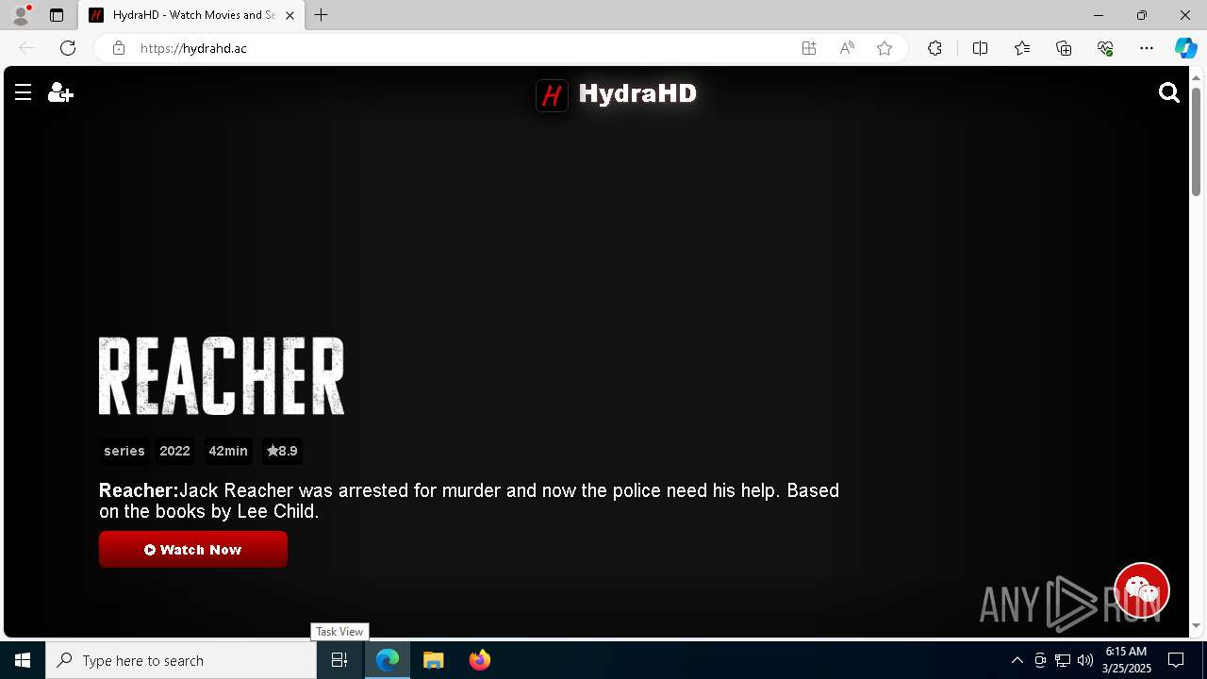Click the Read aloud icon

click(x=847, y=48)
